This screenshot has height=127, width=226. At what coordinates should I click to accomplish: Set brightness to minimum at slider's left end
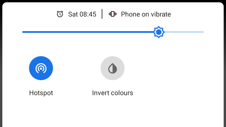point(23,32)
